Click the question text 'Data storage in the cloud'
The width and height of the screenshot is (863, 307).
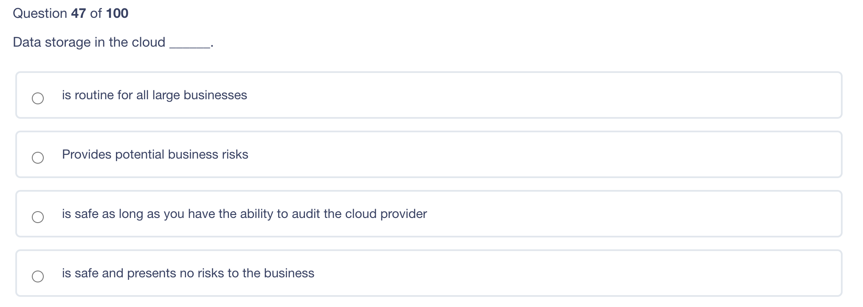tap(89, 42)
